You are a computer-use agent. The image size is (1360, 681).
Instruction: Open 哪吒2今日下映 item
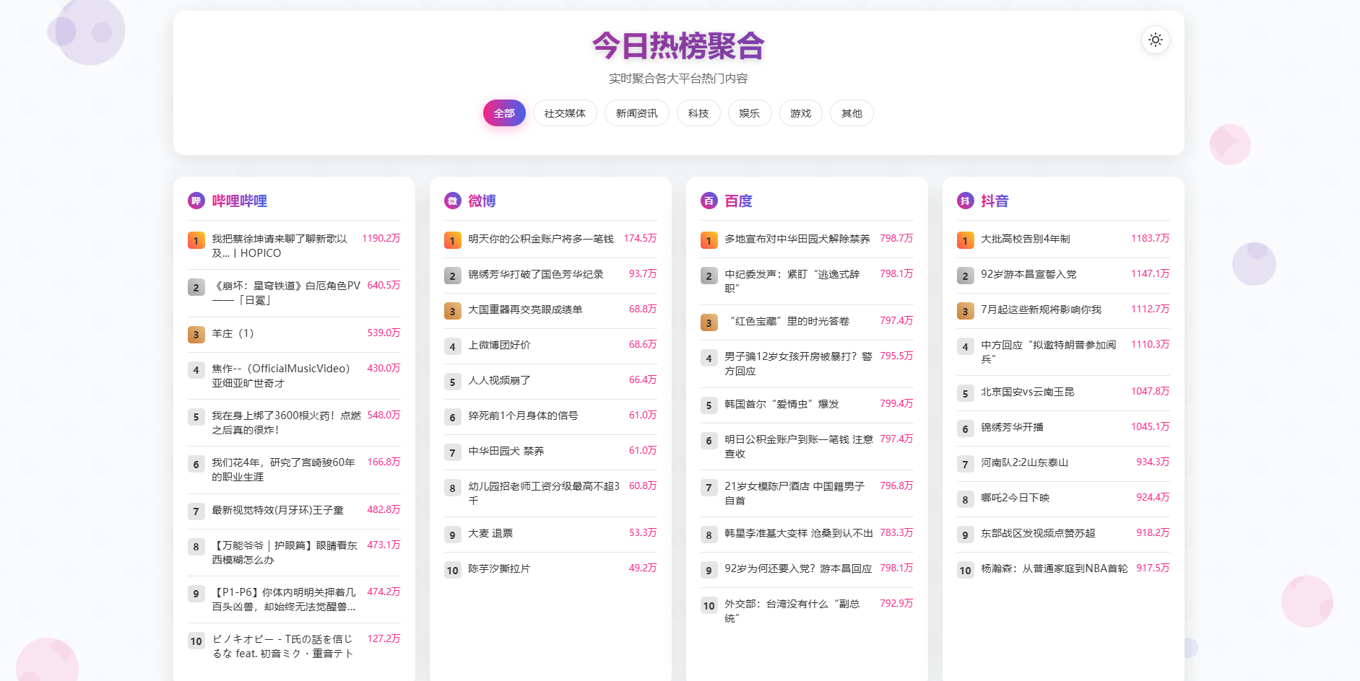pos(1015,498)
